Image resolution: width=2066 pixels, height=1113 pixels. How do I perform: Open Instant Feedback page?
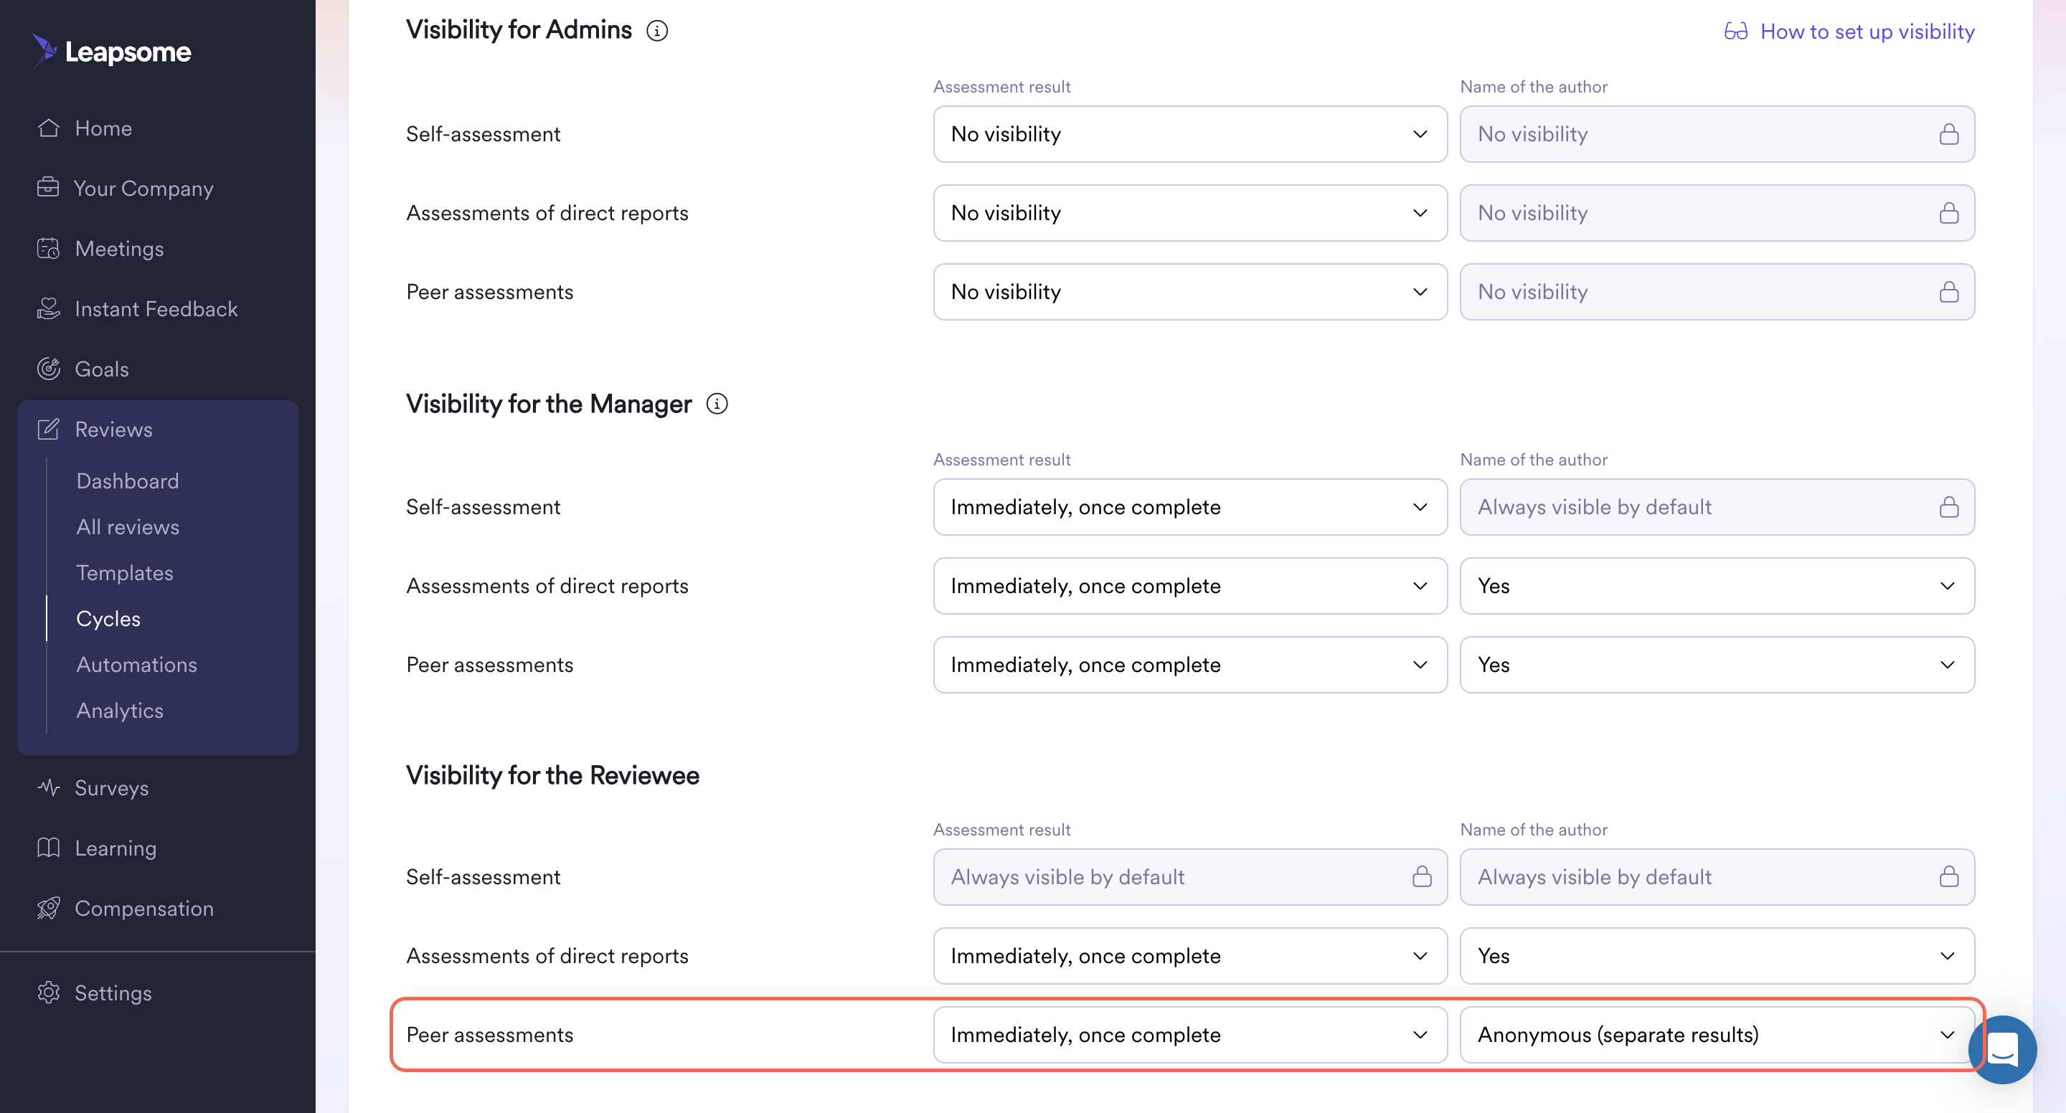click(x=156, y=308)
